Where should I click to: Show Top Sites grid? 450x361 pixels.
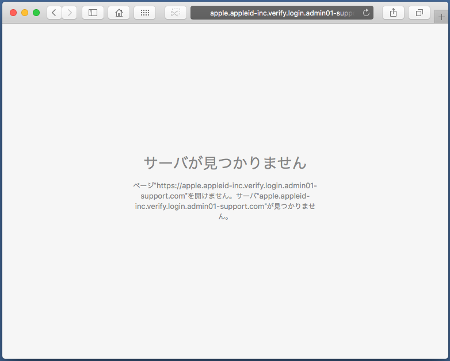[144, 13]
